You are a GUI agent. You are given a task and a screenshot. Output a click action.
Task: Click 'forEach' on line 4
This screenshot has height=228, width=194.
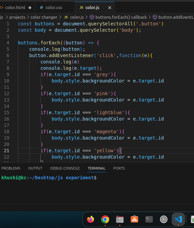[50, 43]
